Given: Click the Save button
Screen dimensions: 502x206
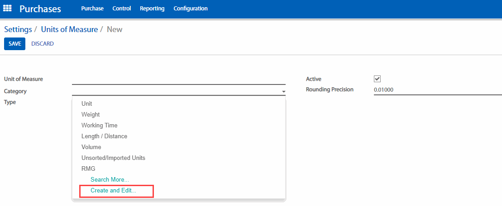Looking at the screenshot, I should pyautogui.click(x=14, y=44).
